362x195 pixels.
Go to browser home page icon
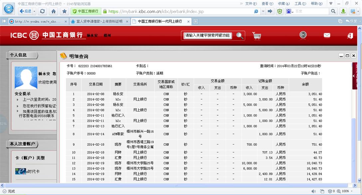click(x=53, y=11)
